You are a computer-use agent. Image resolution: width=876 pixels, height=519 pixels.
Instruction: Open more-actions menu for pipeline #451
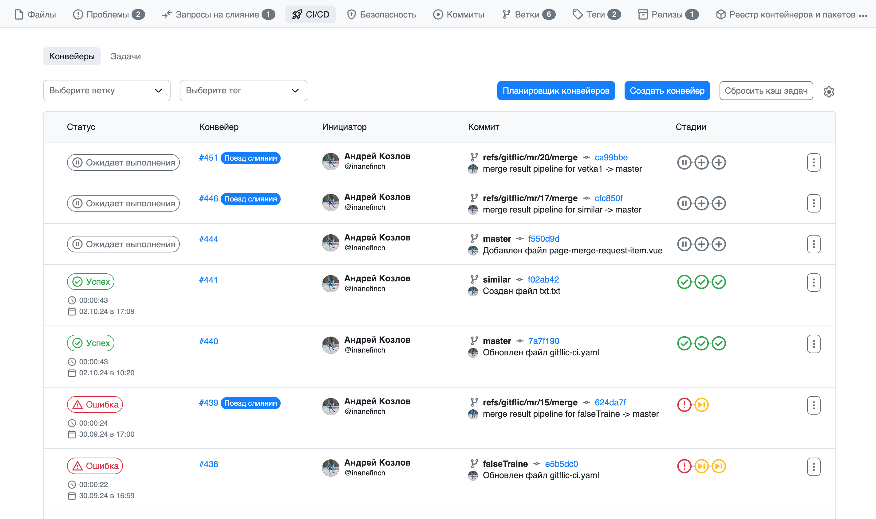point(813,162)
